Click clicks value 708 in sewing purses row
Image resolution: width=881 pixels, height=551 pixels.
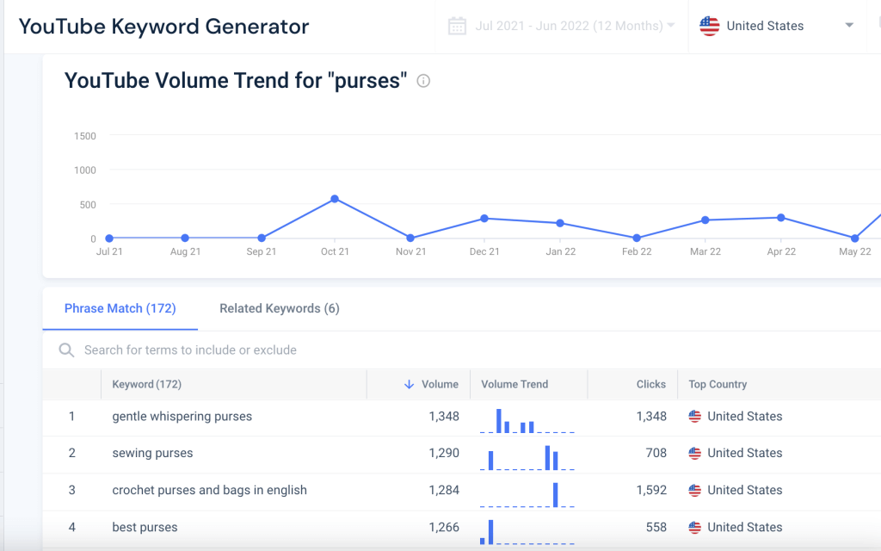(x=656, y=453)
